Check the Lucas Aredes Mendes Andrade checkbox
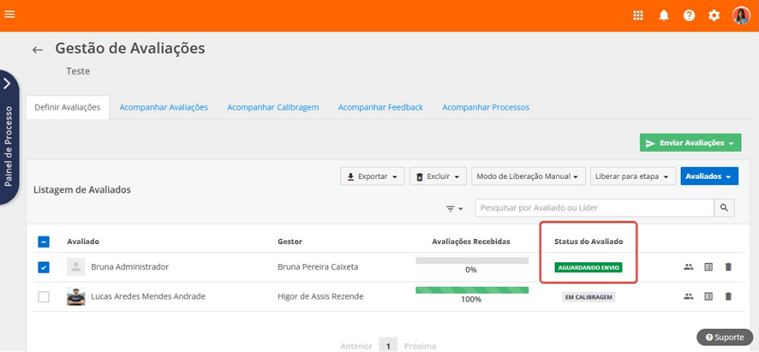 tap(44, 296)
